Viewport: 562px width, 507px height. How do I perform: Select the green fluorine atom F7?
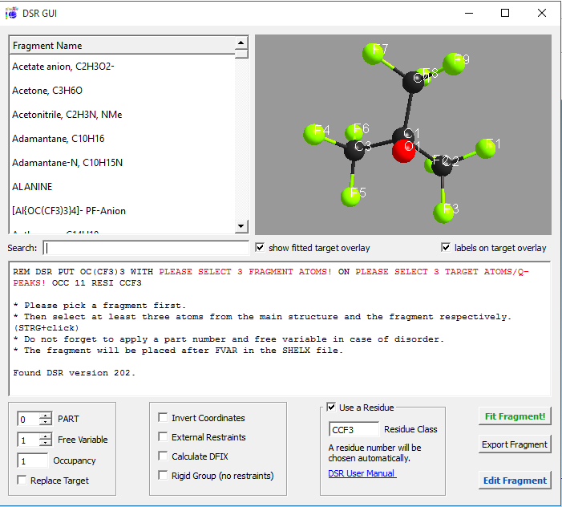[372, 53]
